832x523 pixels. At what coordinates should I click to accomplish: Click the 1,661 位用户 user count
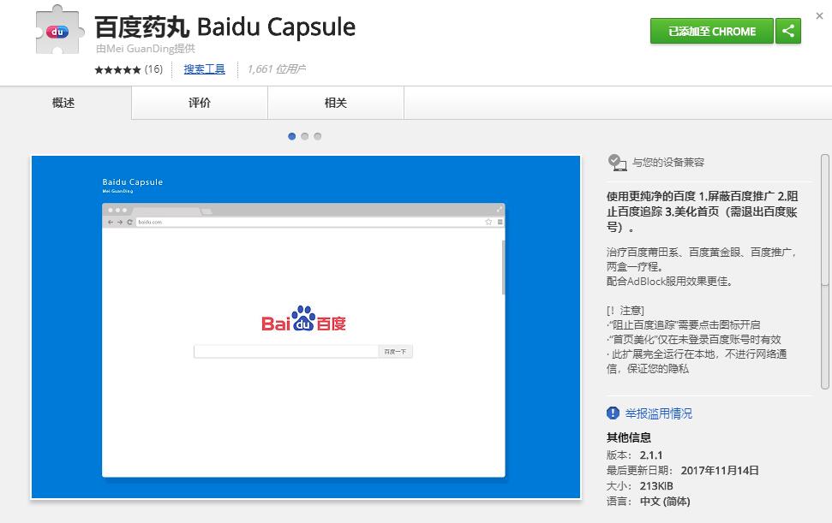click(x=277, y=68)
